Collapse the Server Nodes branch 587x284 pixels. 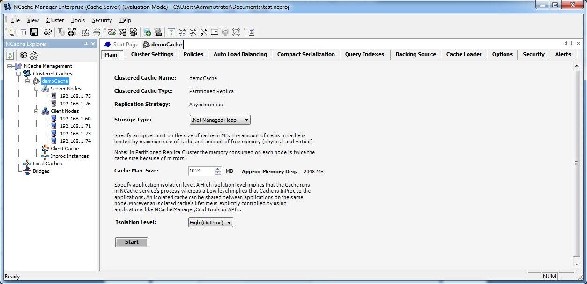pyautogui.click(x=37, y=89)
